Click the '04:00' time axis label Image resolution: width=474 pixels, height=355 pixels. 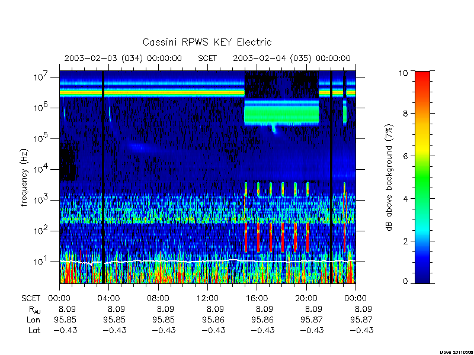point(109,299)
